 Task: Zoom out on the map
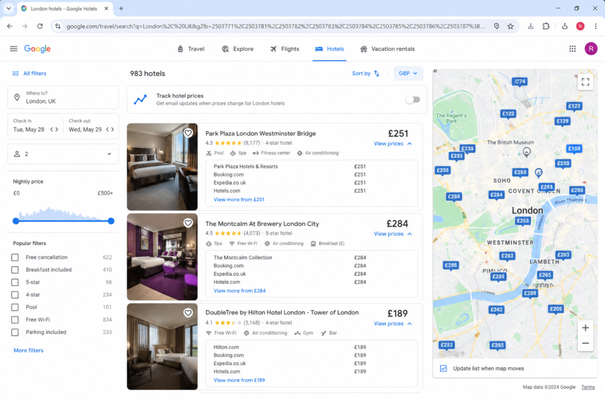(586, 343)
